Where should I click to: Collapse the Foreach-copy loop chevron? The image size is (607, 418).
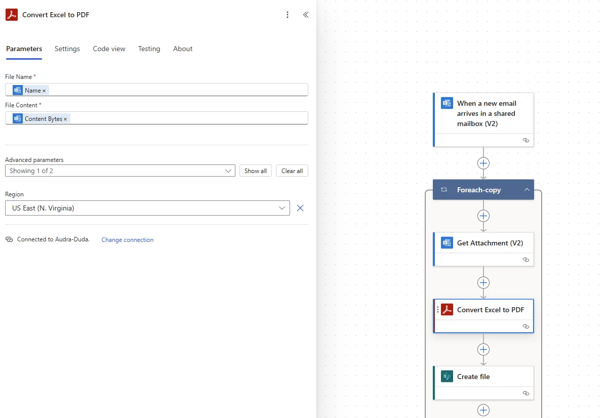click(527, 190)
